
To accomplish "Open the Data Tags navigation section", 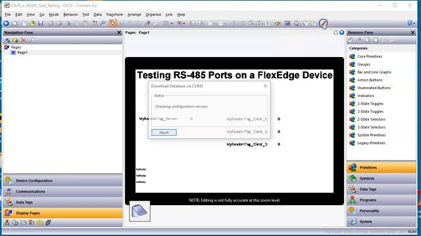I will click(62, 203).
